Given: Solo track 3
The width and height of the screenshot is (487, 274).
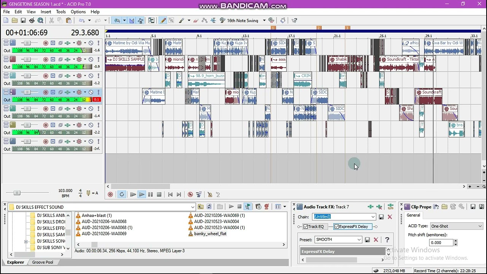Looking at the screenshot, I should (x=98, y=76).
